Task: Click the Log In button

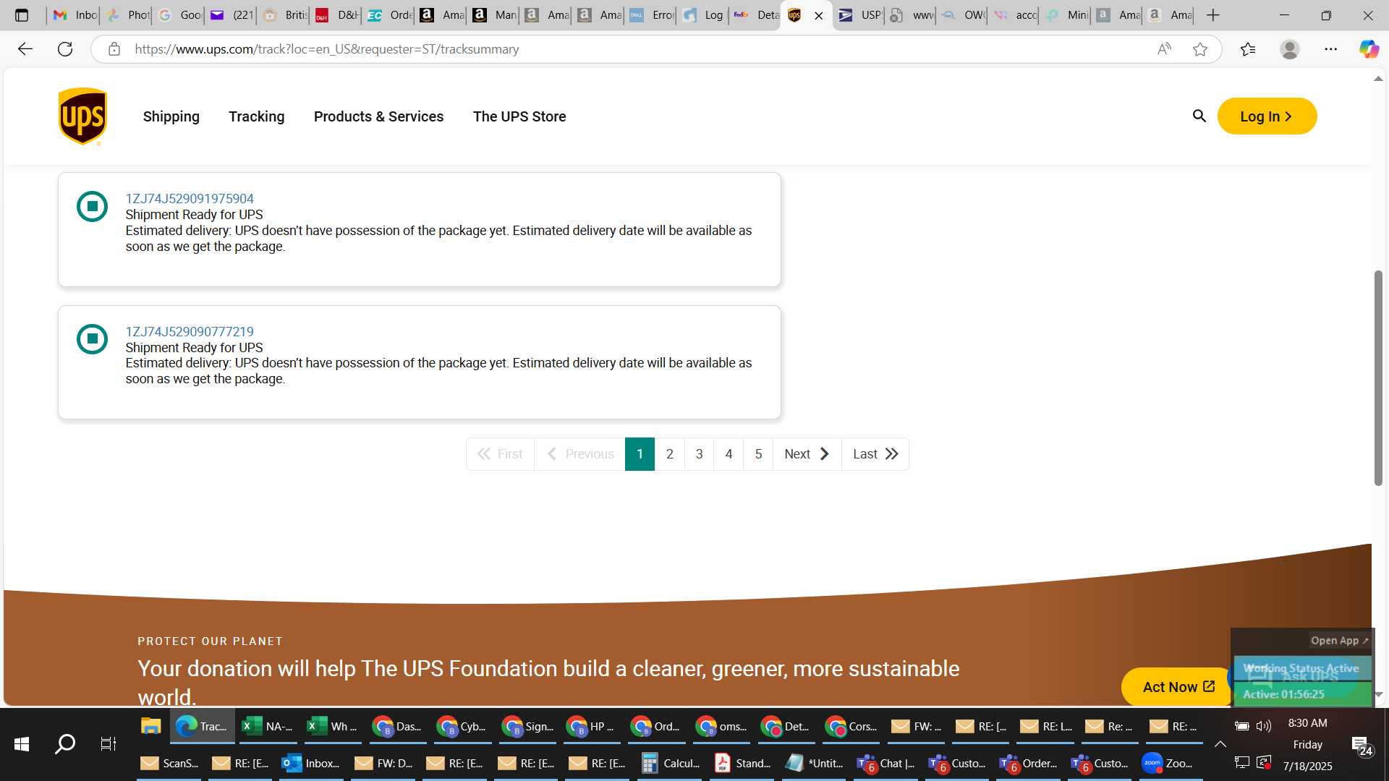Action: pos(1267,116)
